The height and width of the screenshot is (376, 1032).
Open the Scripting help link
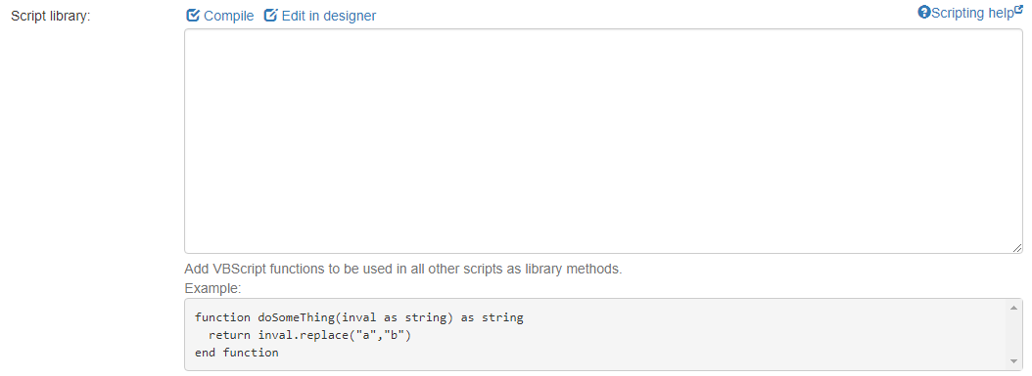[970, 13]
